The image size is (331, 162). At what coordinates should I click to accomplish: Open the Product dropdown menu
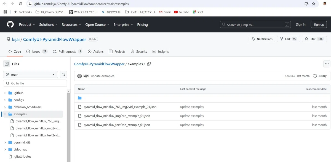coord(27,24)
